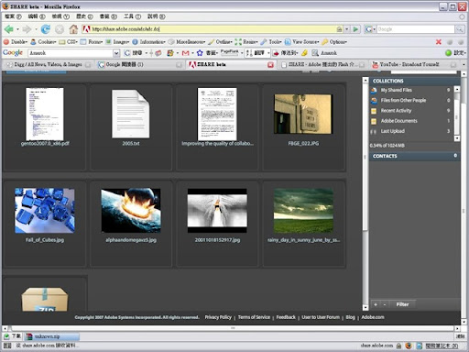Open the User to User Forum link
469x352 pixels.
pos(321,317)
